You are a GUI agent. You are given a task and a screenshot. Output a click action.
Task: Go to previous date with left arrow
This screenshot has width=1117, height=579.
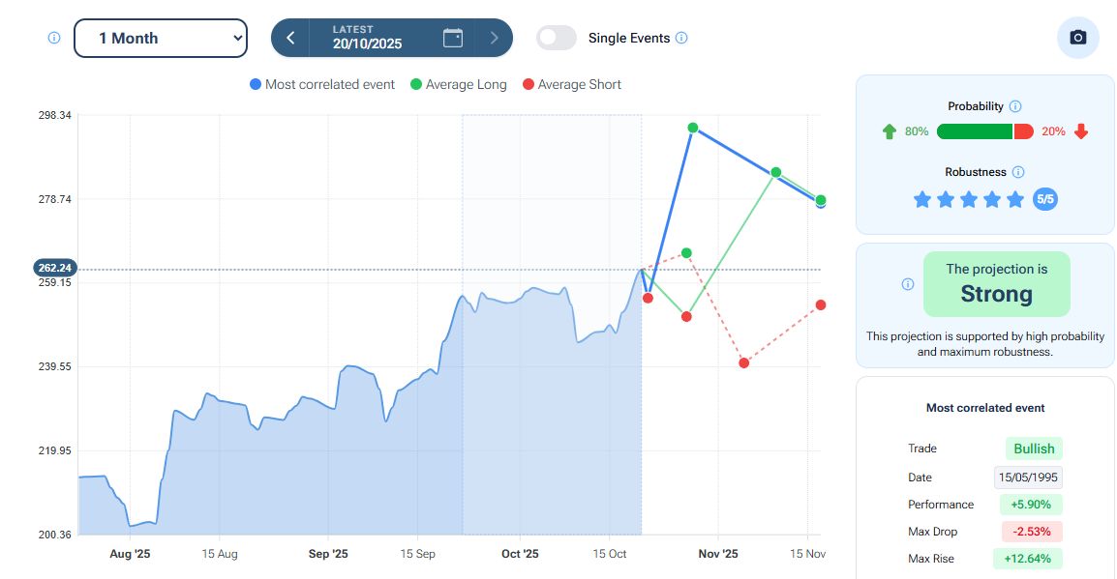[290, 38]
